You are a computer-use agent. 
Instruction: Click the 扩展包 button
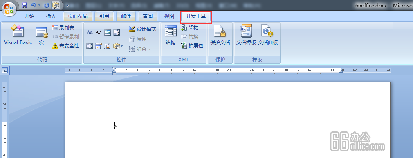pyautogui.click(x=192, y=46)
